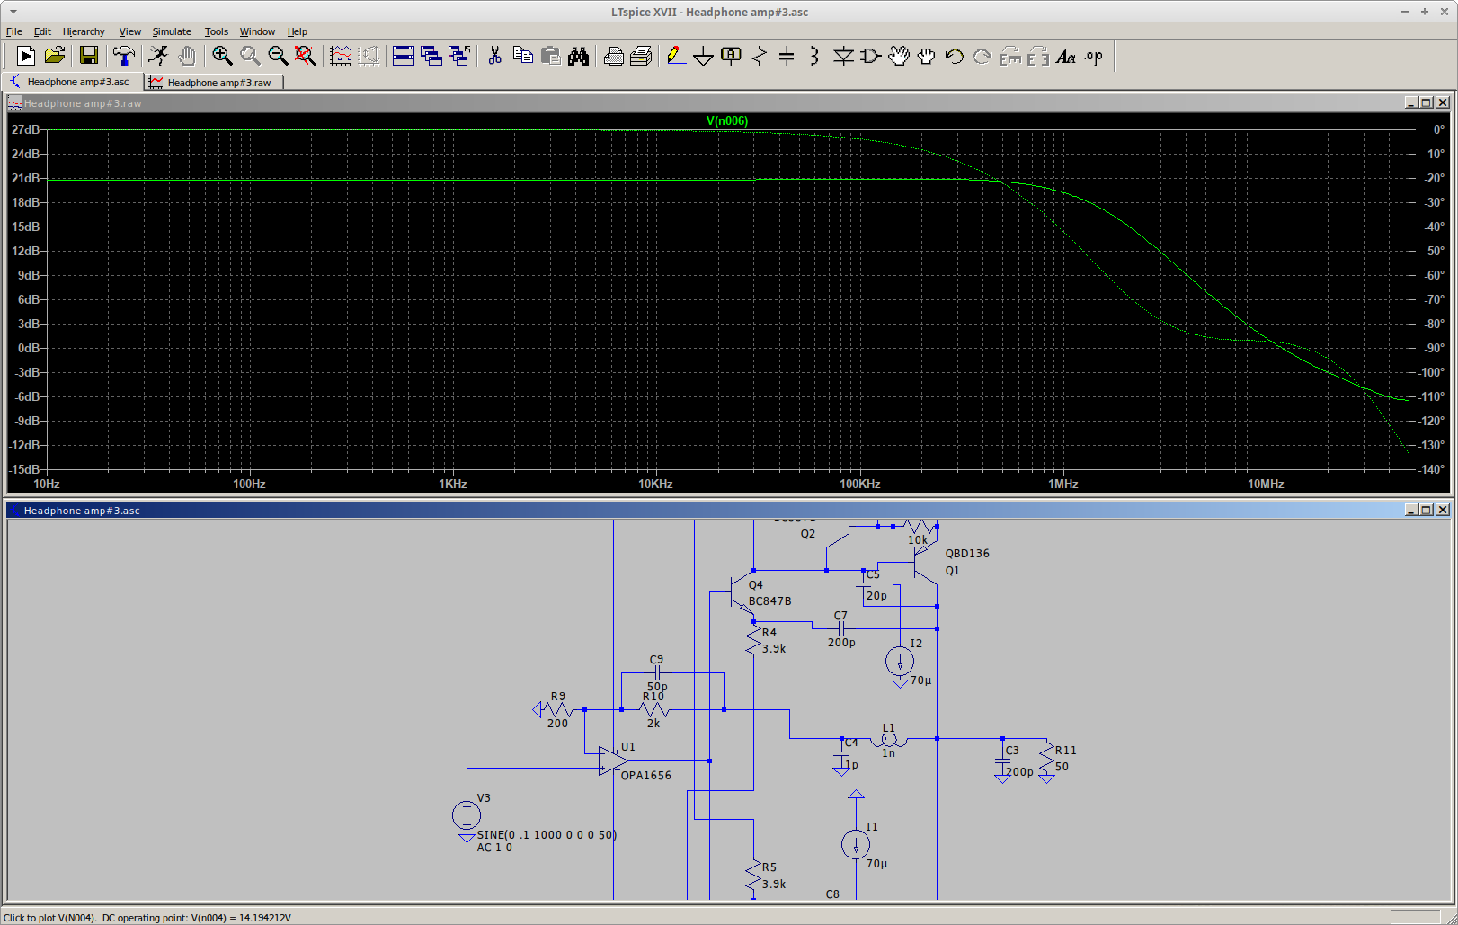
Task: Open the Simulate menu
Action: pos(172,31)
